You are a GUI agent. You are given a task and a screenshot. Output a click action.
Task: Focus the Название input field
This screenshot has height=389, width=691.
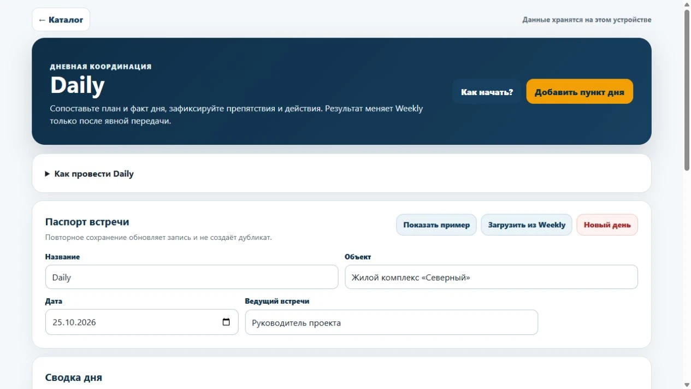pyautogui.click(x=192, y=277)
